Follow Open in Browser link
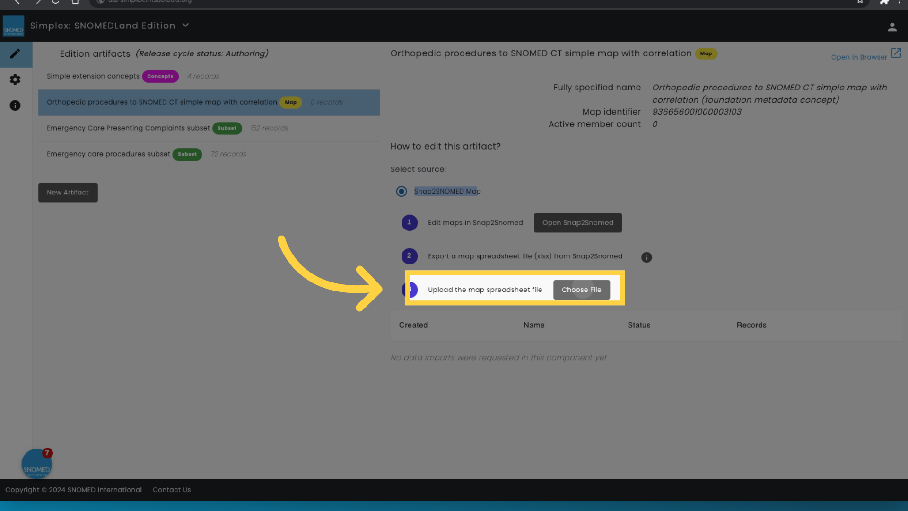This screenshot has width=908, height=511. pyautogui.click(x=859, y=57)
